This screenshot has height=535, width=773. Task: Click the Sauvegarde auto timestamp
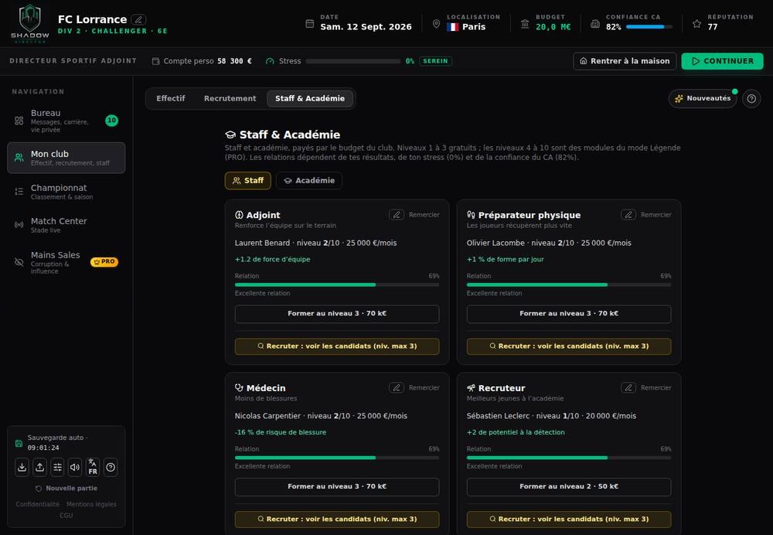(43, 448)
